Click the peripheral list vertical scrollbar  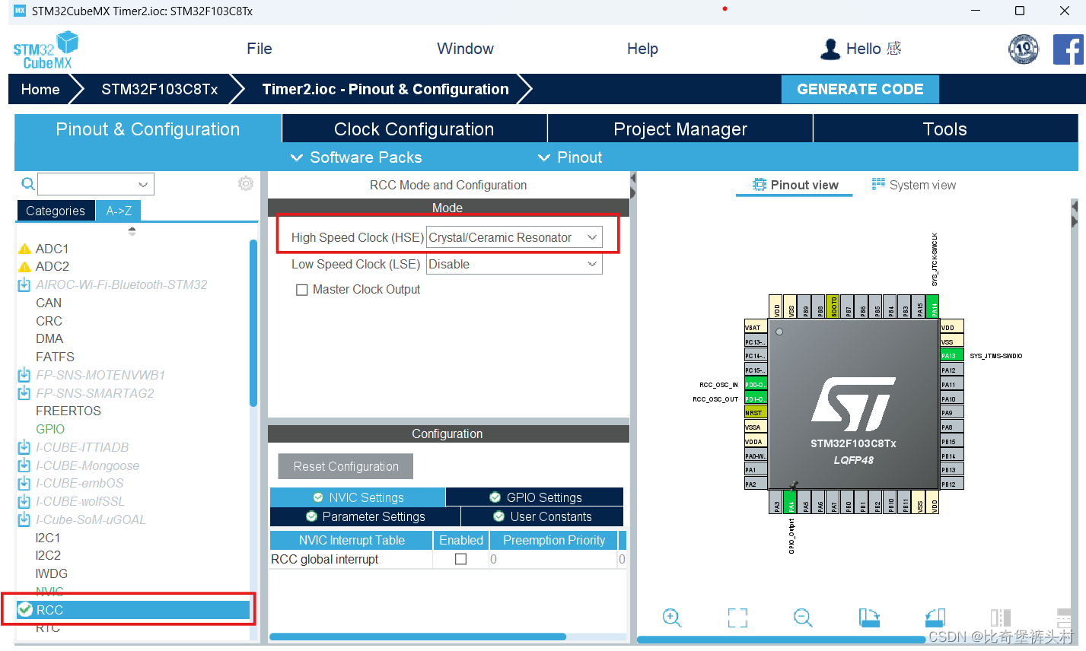pos(253,323)
